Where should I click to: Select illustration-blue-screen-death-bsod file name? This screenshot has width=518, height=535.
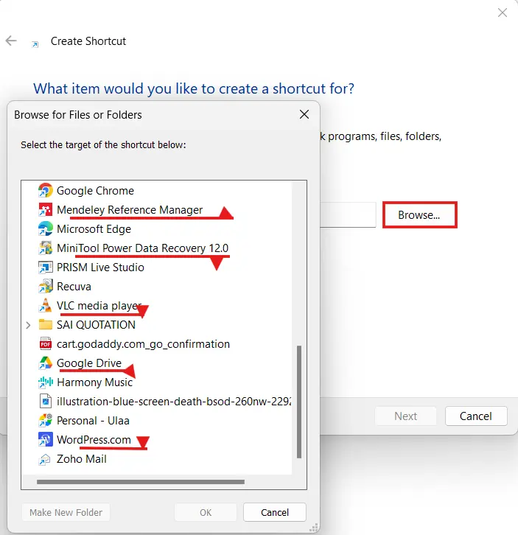[174, 401]
